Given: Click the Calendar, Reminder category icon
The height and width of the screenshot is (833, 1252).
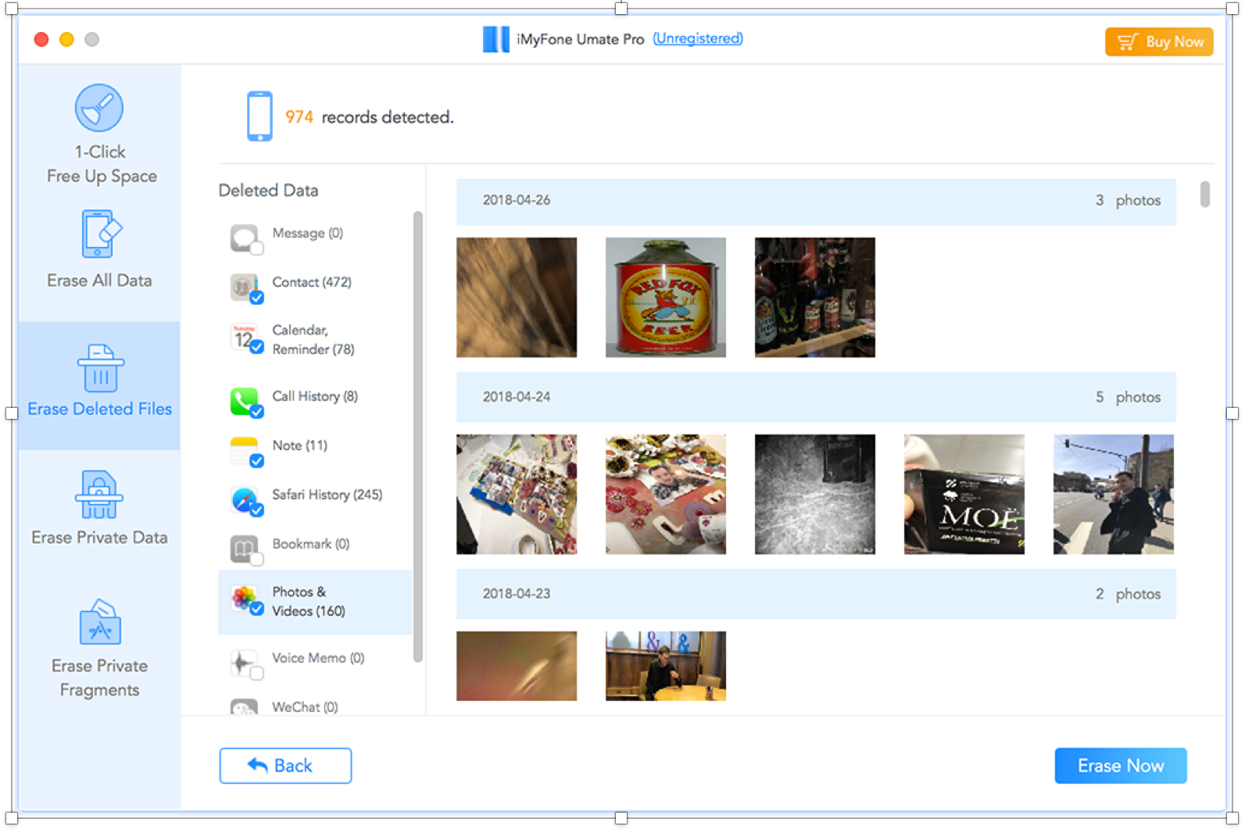Looking at the screenshot, I should click(x=245, y=338).
